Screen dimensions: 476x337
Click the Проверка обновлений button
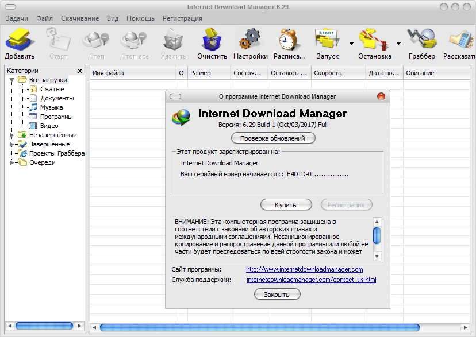[273, 138]
